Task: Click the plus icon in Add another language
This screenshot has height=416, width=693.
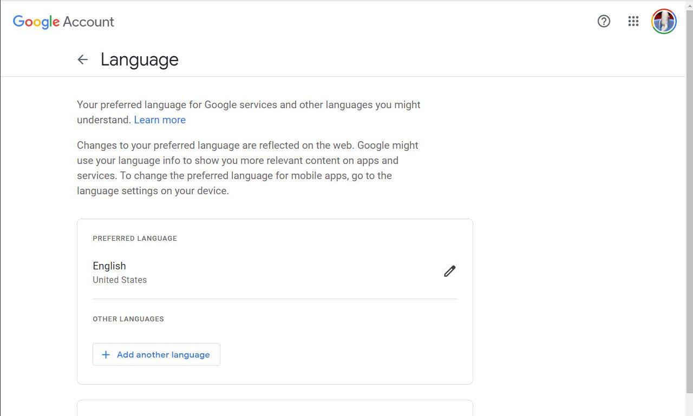Action: (x=106, y=354)
